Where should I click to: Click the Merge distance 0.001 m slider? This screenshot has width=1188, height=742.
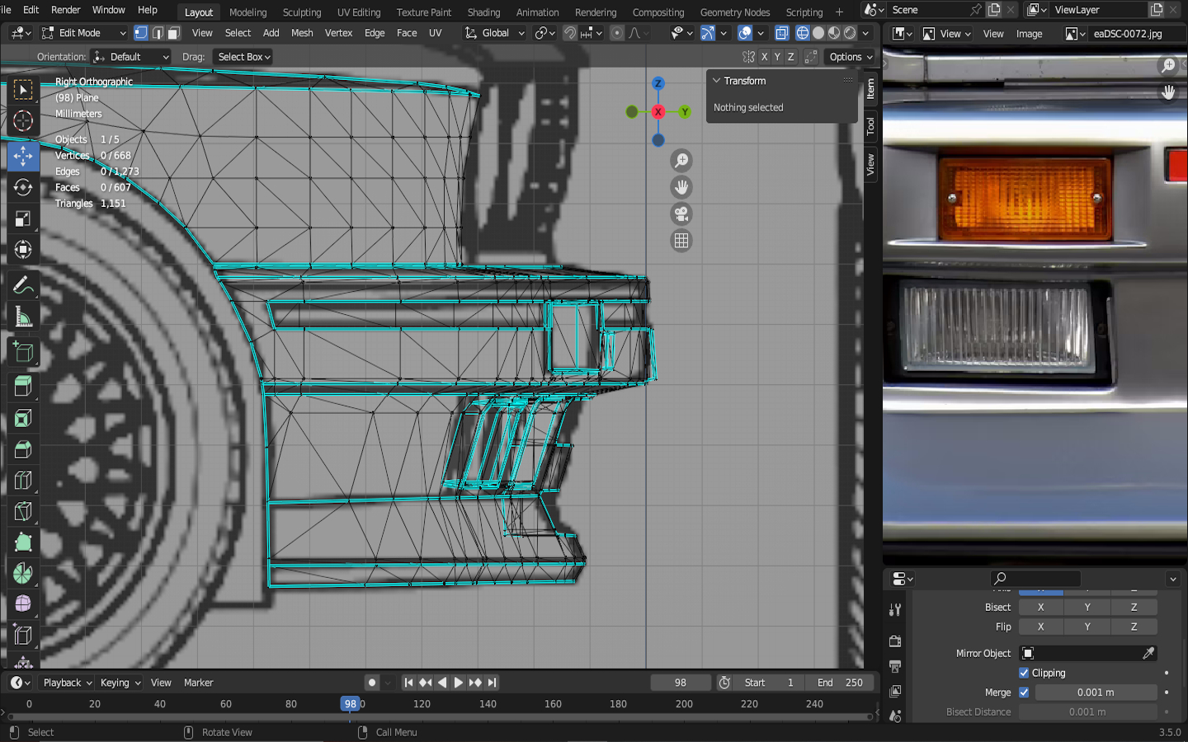coord(1095,693)
